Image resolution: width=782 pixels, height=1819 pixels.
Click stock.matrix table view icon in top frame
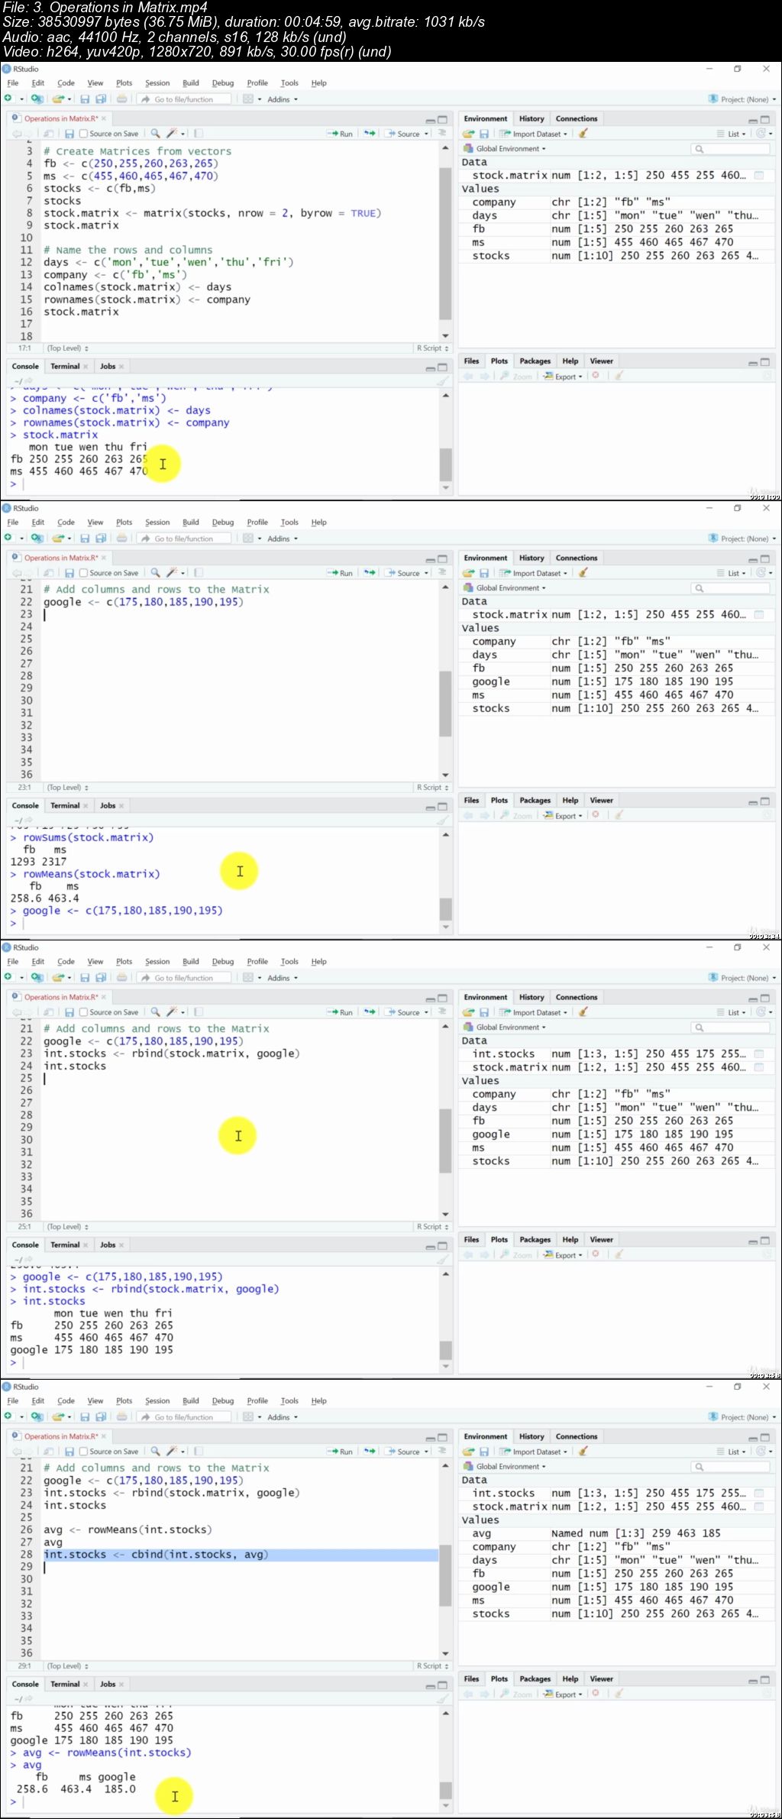coord(759,175)
